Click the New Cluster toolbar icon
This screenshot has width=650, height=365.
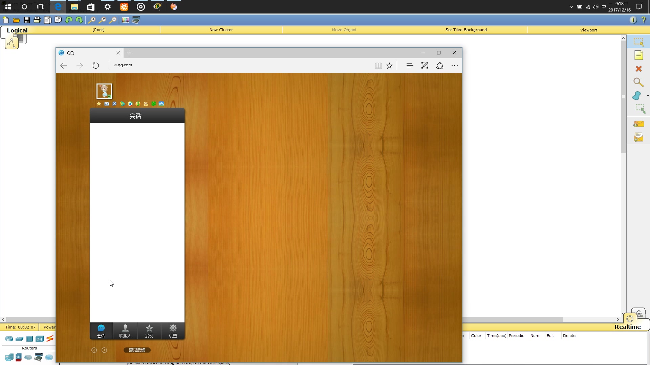pyautogui.click(x=221, y=30)
